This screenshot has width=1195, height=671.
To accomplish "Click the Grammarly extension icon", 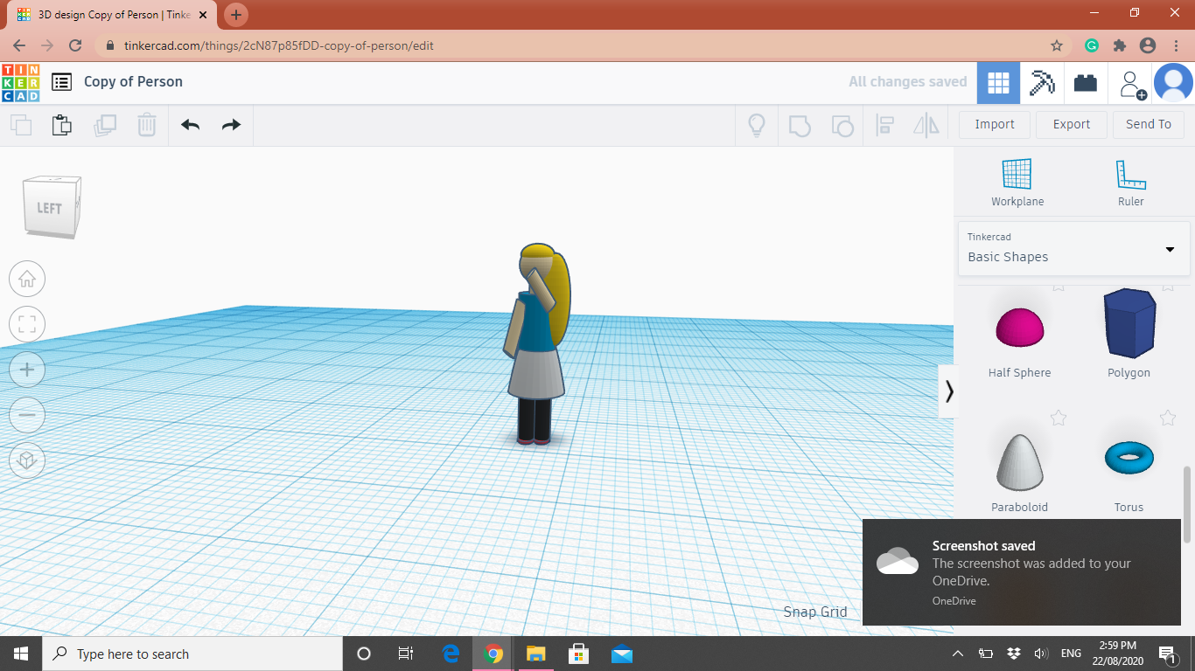I will 1092,45.
